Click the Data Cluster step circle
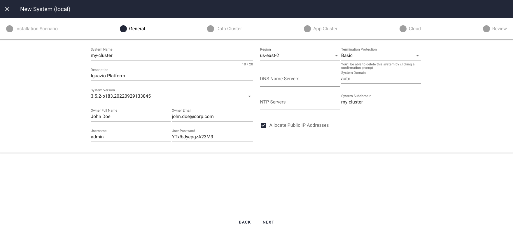The height and width of the screenshot is (234, 513). [211, 29]
